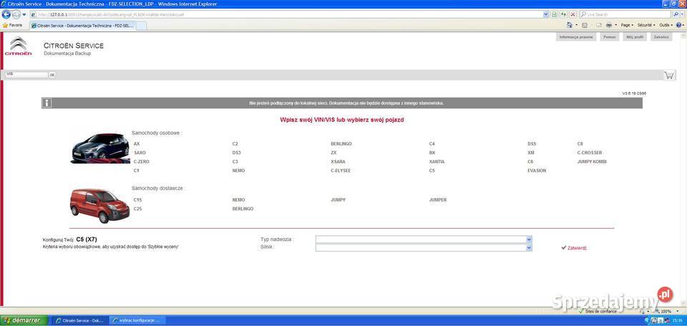Click the Citroën logo
This screenshot has width=687, height=326.
tap(19, 46)
